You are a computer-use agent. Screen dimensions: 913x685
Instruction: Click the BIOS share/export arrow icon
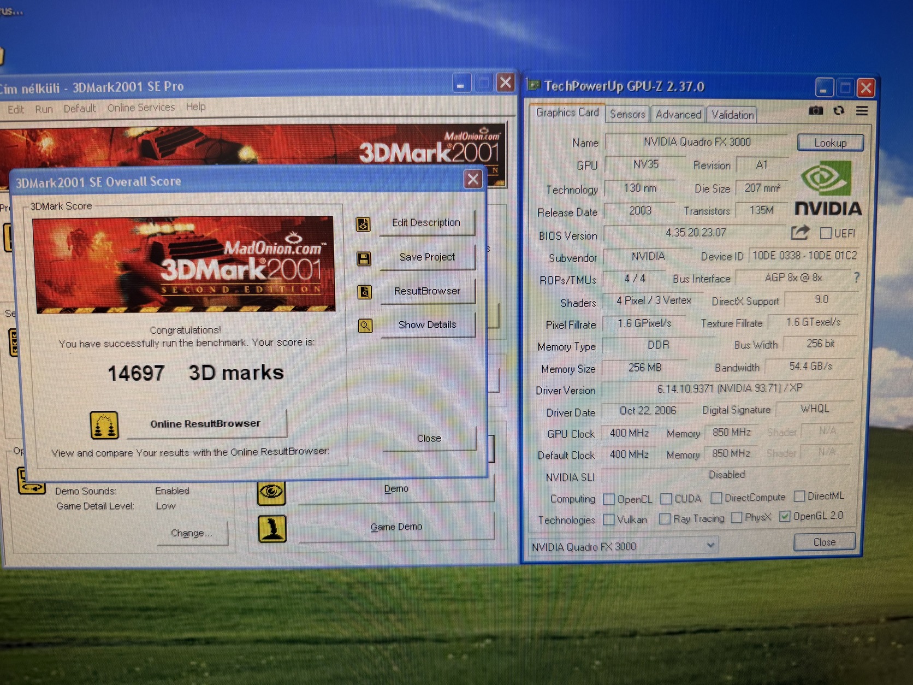[799, 233]
